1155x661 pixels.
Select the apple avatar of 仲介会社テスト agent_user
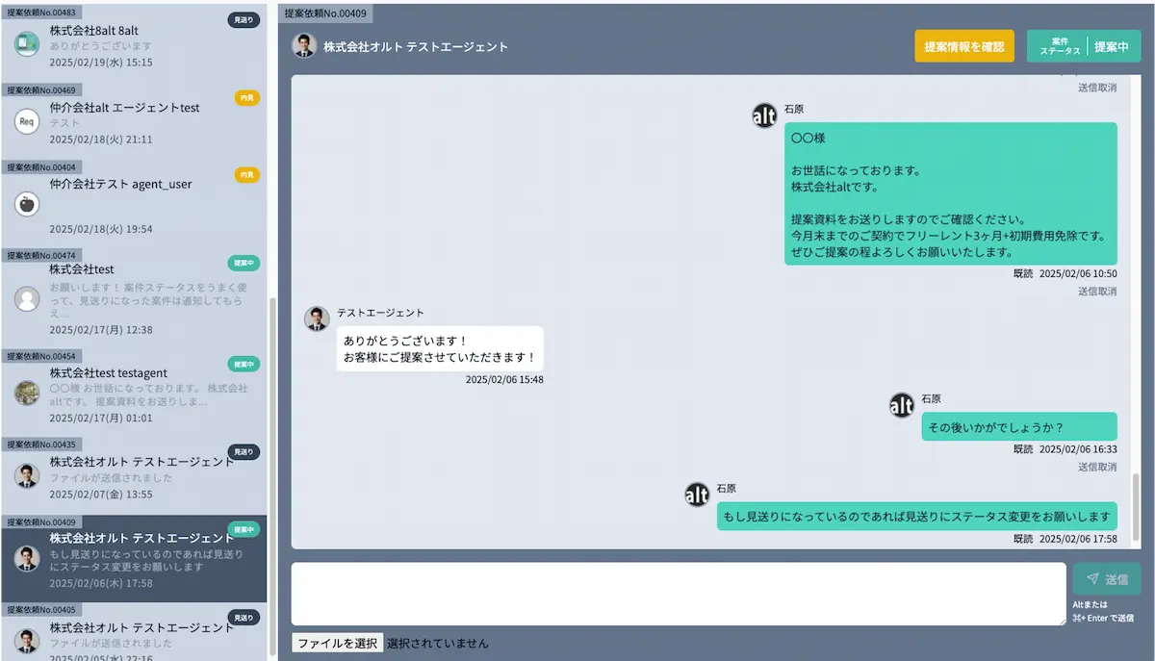27,203
